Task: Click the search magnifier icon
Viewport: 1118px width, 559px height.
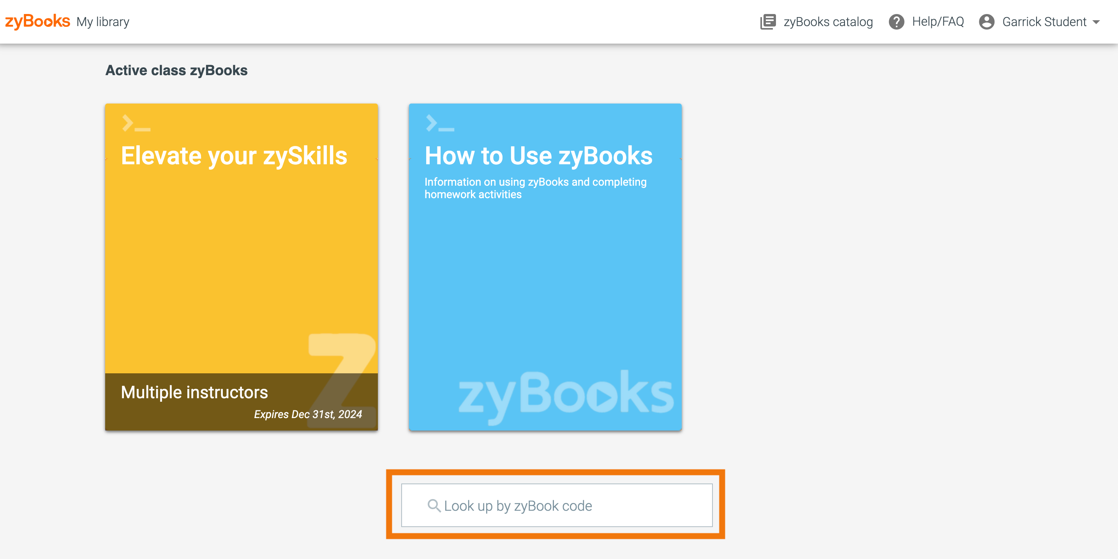Action: pos(434,505)
